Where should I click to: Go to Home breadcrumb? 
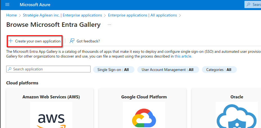point(12,15)
